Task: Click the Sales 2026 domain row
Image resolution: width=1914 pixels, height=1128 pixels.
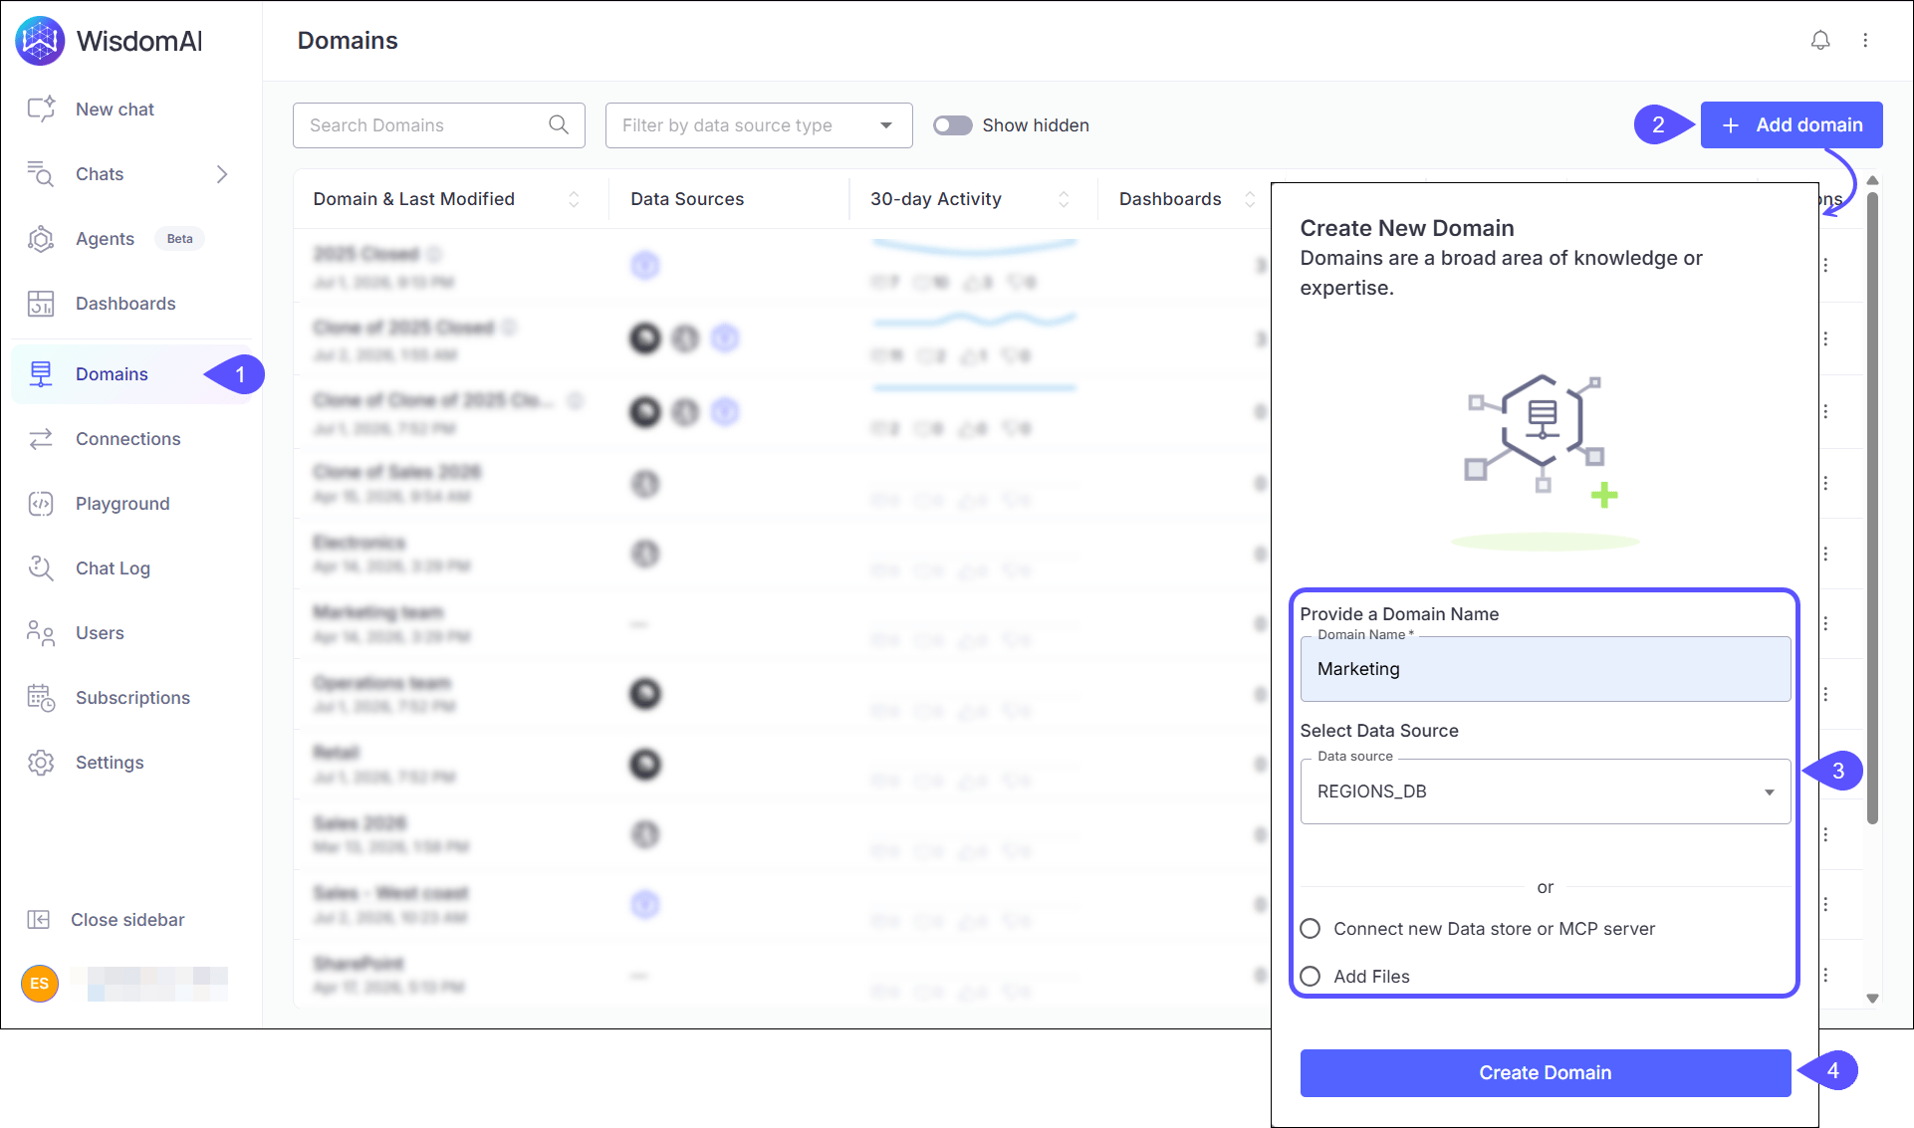Action: [782, 834]
